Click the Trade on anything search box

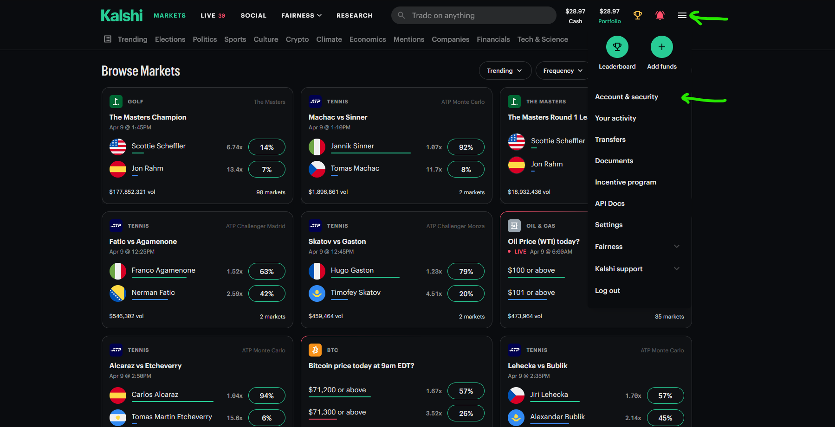473,15
